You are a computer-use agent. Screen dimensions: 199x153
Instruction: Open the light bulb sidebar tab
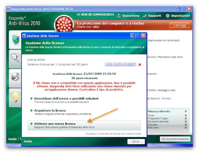pos(15,98)
